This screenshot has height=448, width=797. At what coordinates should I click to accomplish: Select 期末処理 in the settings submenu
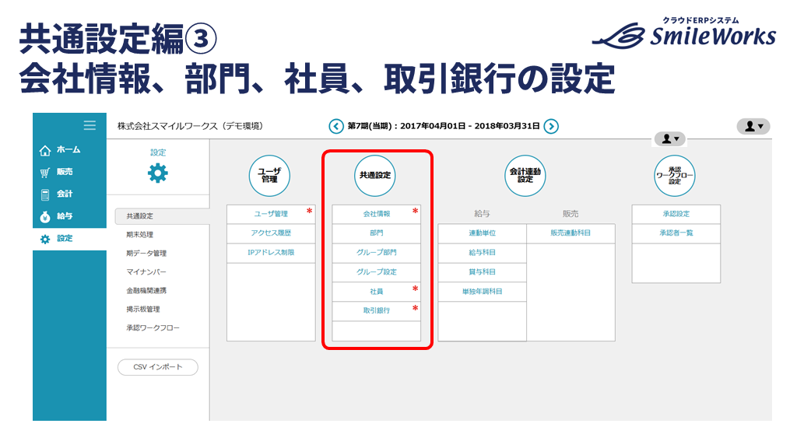pyautogui.click(x=140, y=235)
